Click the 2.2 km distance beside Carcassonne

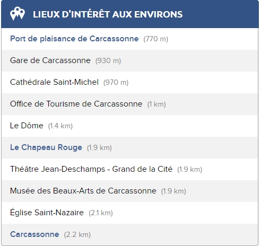click(x=77, y=235)
